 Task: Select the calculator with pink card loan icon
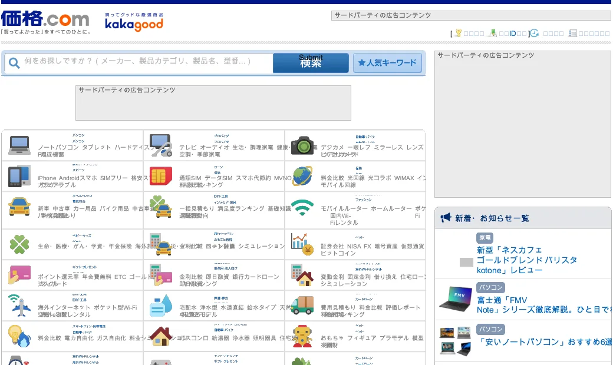[161, 275]
